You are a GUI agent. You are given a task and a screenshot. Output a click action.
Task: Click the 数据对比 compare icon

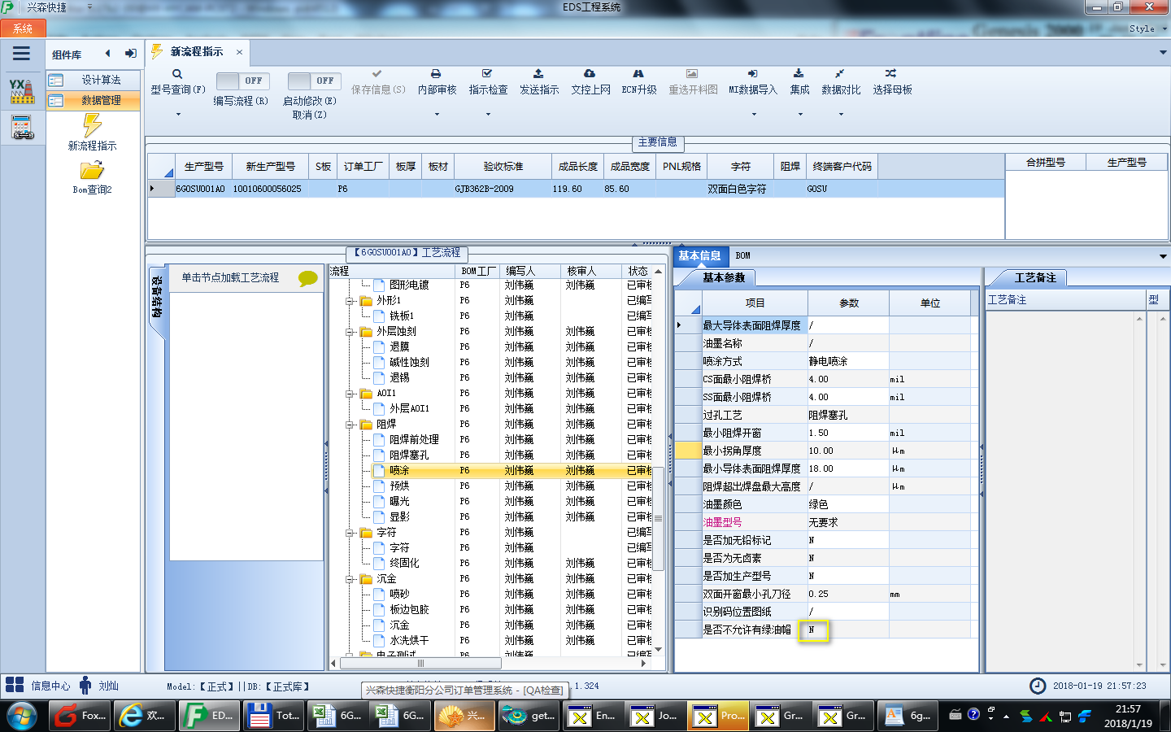(840, 74)
